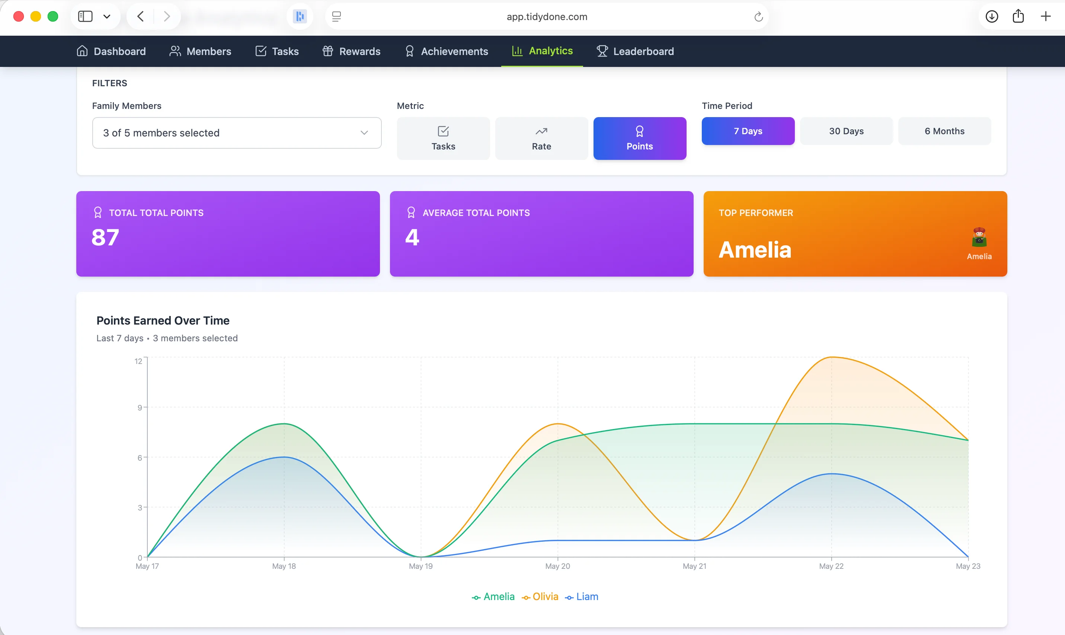The height and width of the screenshot is (635, 1065).
Task: Click the app.tidydone.com address field
Action: click(547, 16)
